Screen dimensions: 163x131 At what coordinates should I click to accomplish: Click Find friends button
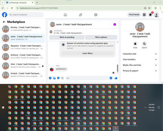(x=134, y=15)
